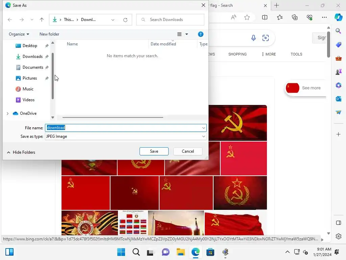
Task: Go forward in Save As dialog
Action: 21,20
